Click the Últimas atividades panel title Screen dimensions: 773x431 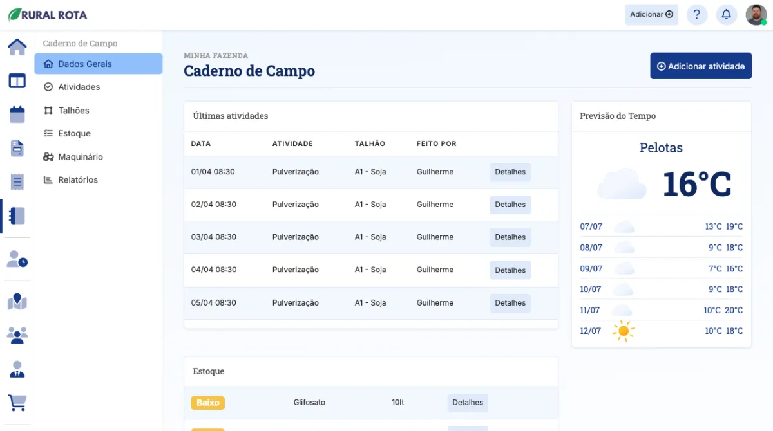click(x=231, y=116)
